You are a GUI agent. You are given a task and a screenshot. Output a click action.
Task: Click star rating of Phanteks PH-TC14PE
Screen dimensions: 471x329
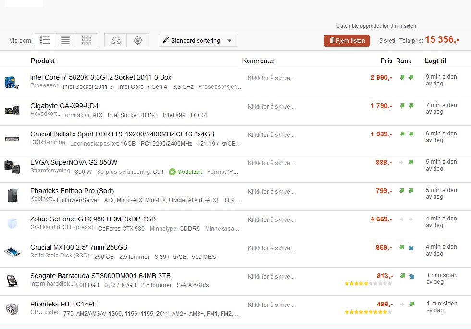coord(368,312)
